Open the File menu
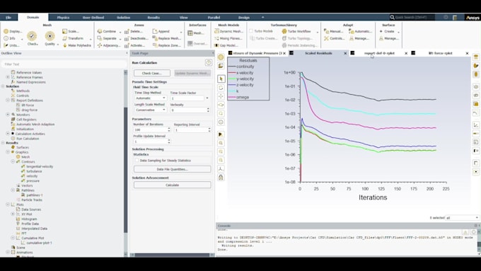 click(8, 18)
